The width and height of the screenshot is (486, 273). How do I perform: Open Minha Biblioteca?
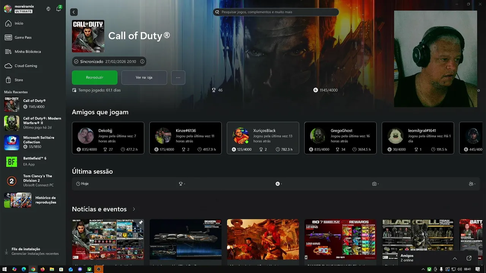pyautogui.click(x=33, y=52)
